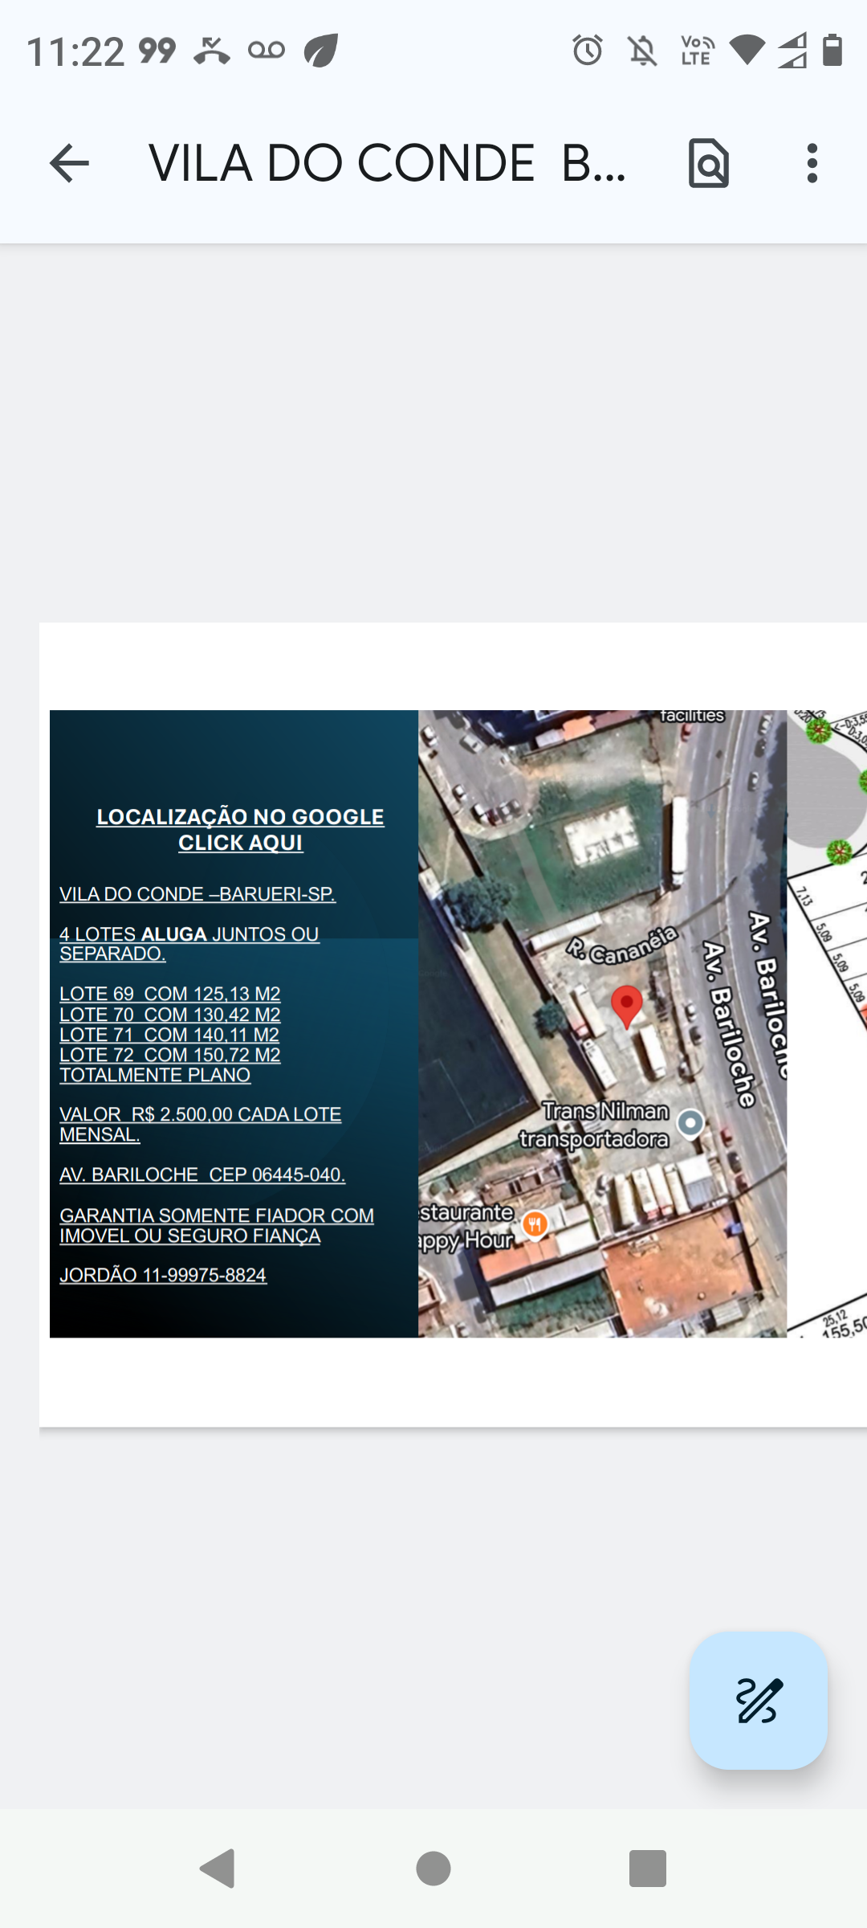The image size is (867, 1928).
Task: Tap the document title VILA DO CONDE
Action: click(385, 164)
